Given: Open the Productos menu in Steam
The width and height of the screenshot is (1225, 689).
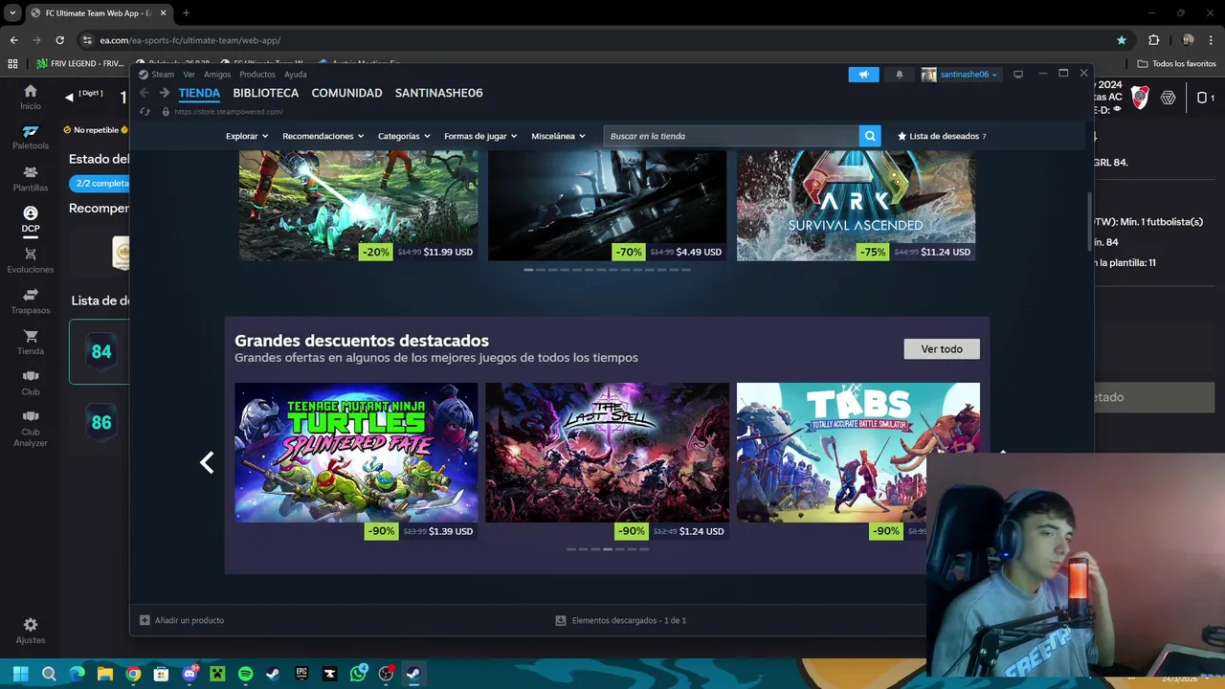Looking at the screenshot, I should coord(257,75).
